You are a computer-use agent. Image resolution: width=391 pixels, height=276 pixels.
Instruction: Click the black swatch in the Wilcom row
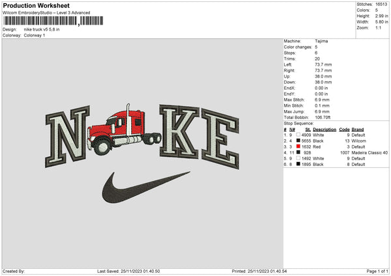(298, 141)
